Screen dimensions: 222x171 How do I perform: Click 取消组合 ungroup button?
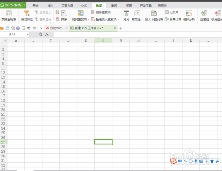point(216,15)
